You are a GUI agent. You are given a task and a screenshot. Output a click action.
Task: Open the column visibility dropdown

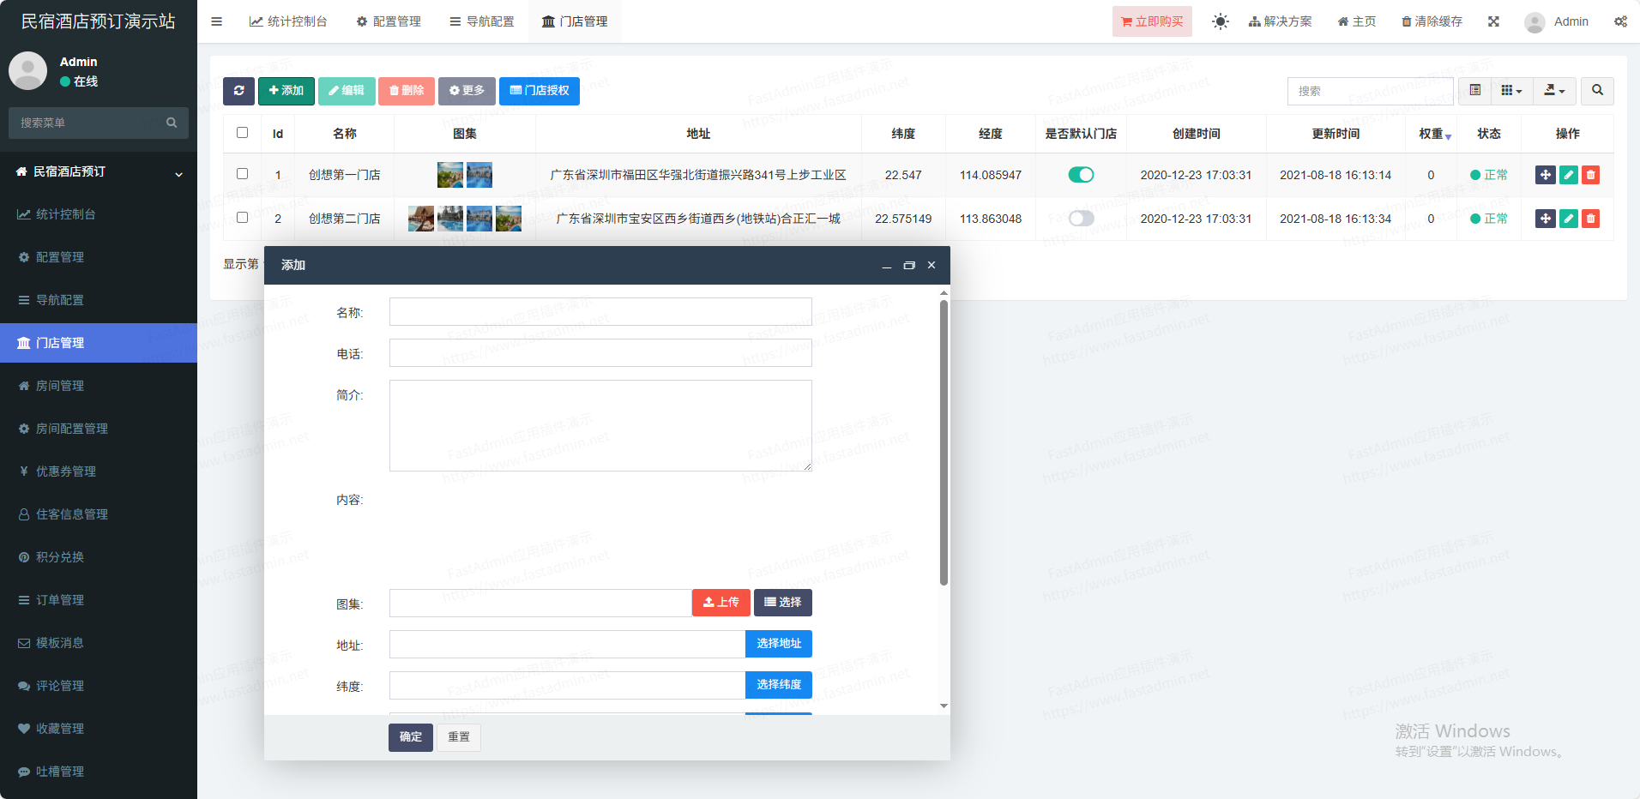point(1511,91)
